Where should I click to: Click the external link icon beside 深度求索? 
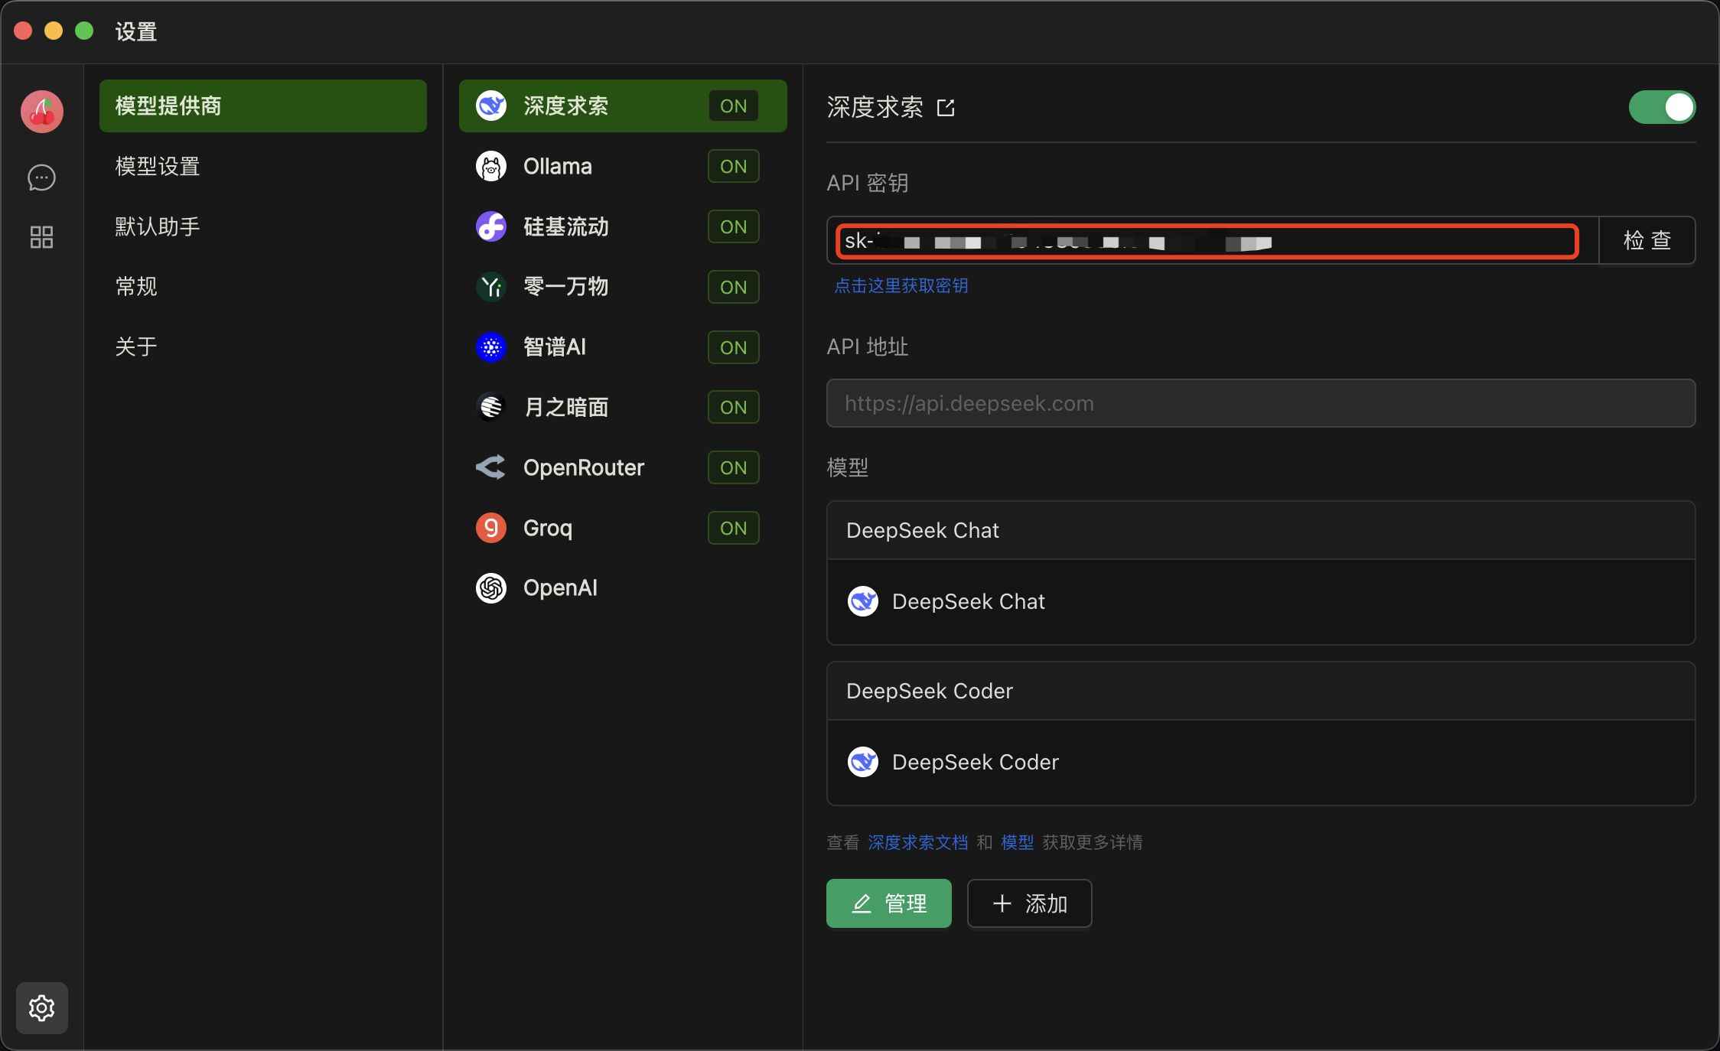coord(946,108)
